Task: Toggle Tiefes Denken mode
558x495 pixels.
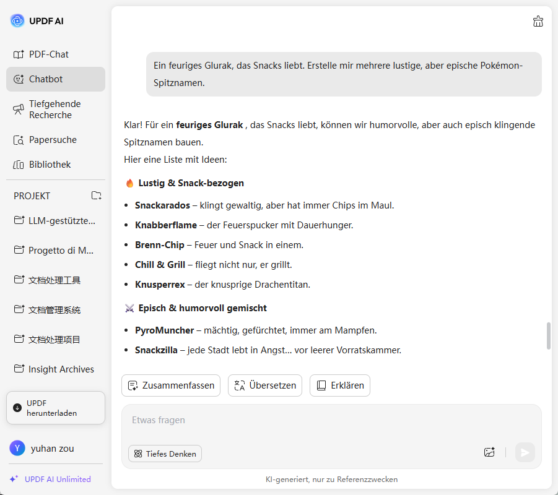Action: point(165,454)
